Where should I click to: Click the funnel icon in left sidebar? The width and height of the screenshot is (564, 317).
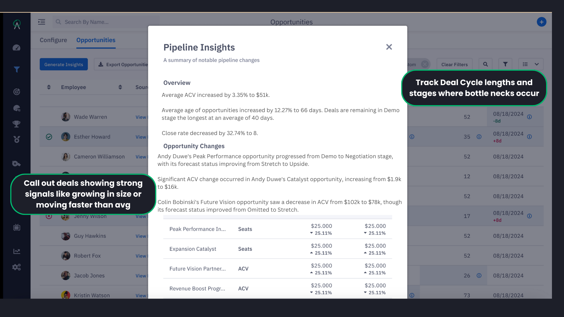point(17,70)
